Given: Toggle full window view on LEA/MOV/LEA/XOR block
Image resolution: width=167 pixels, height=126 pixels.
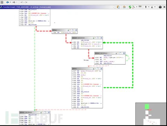Looking at the screenshot, I should pyautogui.click(x=98, y=38).
